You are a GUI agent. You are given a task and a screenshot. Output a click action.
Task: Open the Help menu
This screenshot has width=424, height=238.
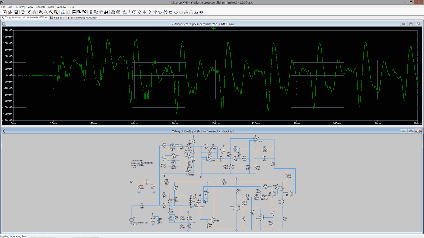(x=71, y=7)
